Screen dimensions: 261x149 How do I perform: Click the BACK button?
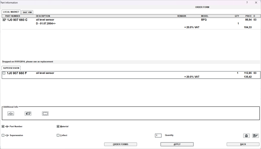[243, 144]
